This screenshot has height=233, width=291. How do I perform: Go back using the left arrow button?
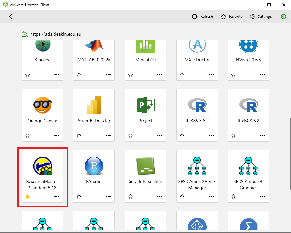(x=11, y=17)
